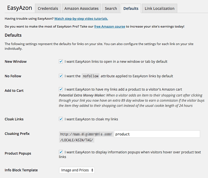Screen dimensions: 208x178
Task: Click the 'New Window' setting label
Action: (16, 62)
